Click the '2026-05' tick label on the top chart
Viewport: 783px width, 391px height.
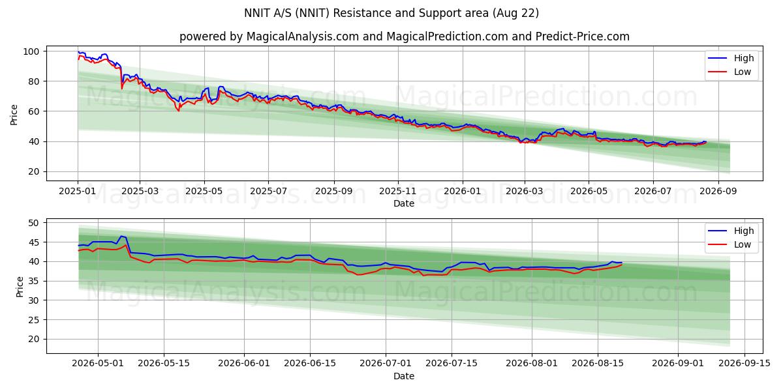(589, 192)
